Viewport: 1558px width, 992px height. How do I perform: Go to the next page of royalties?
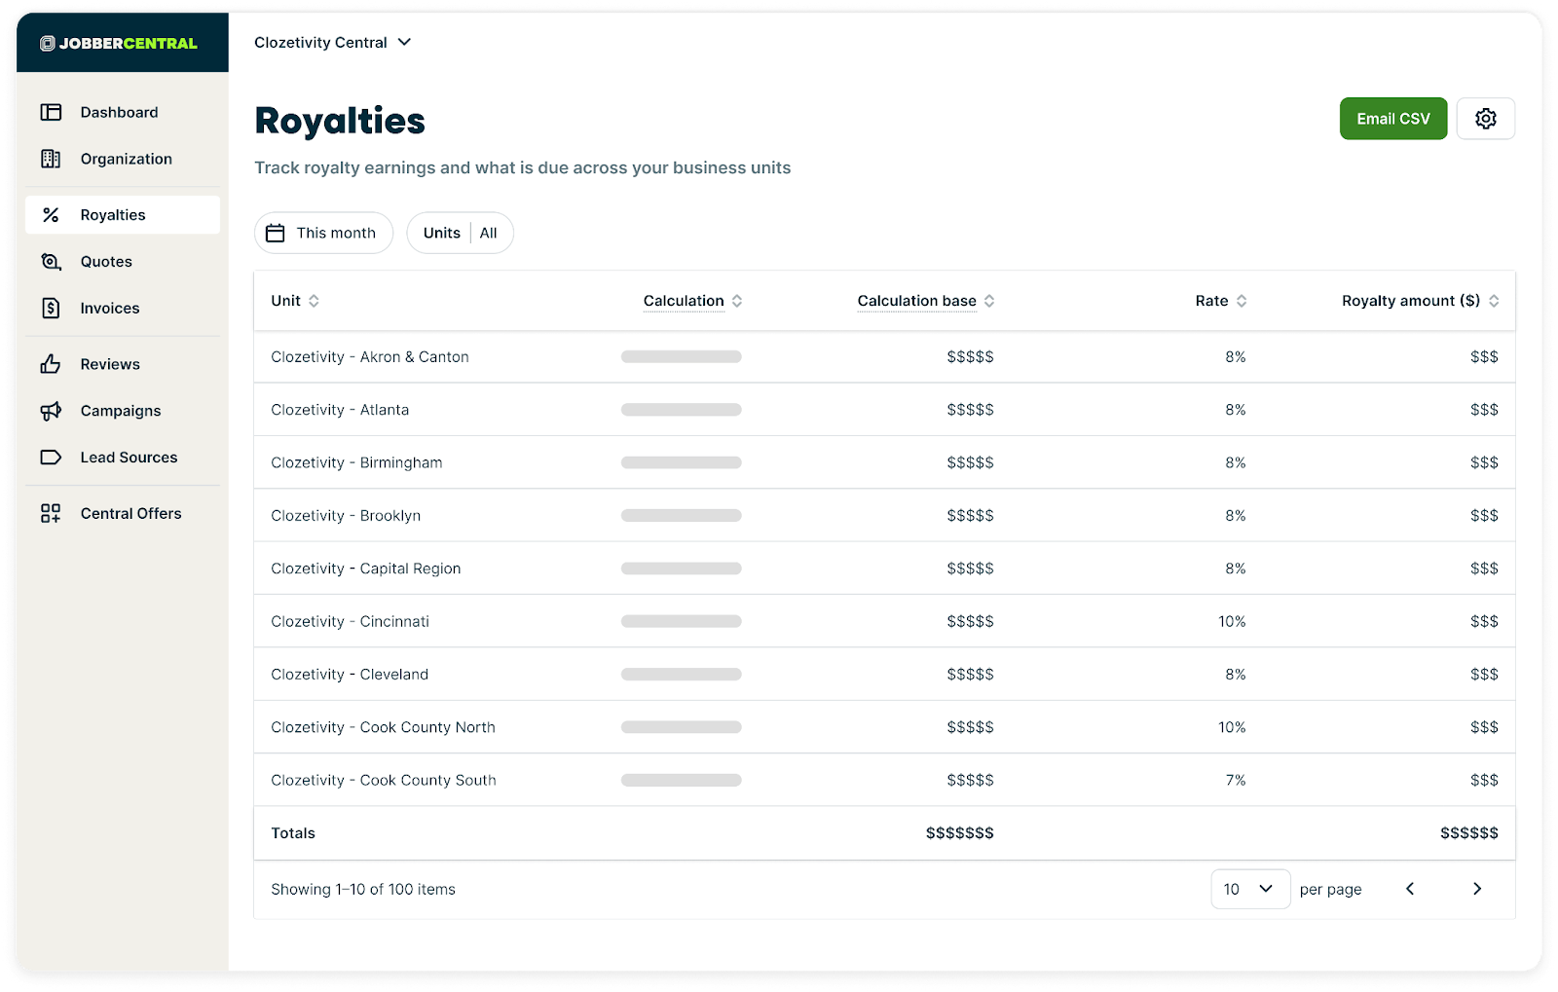[1477, 889]
